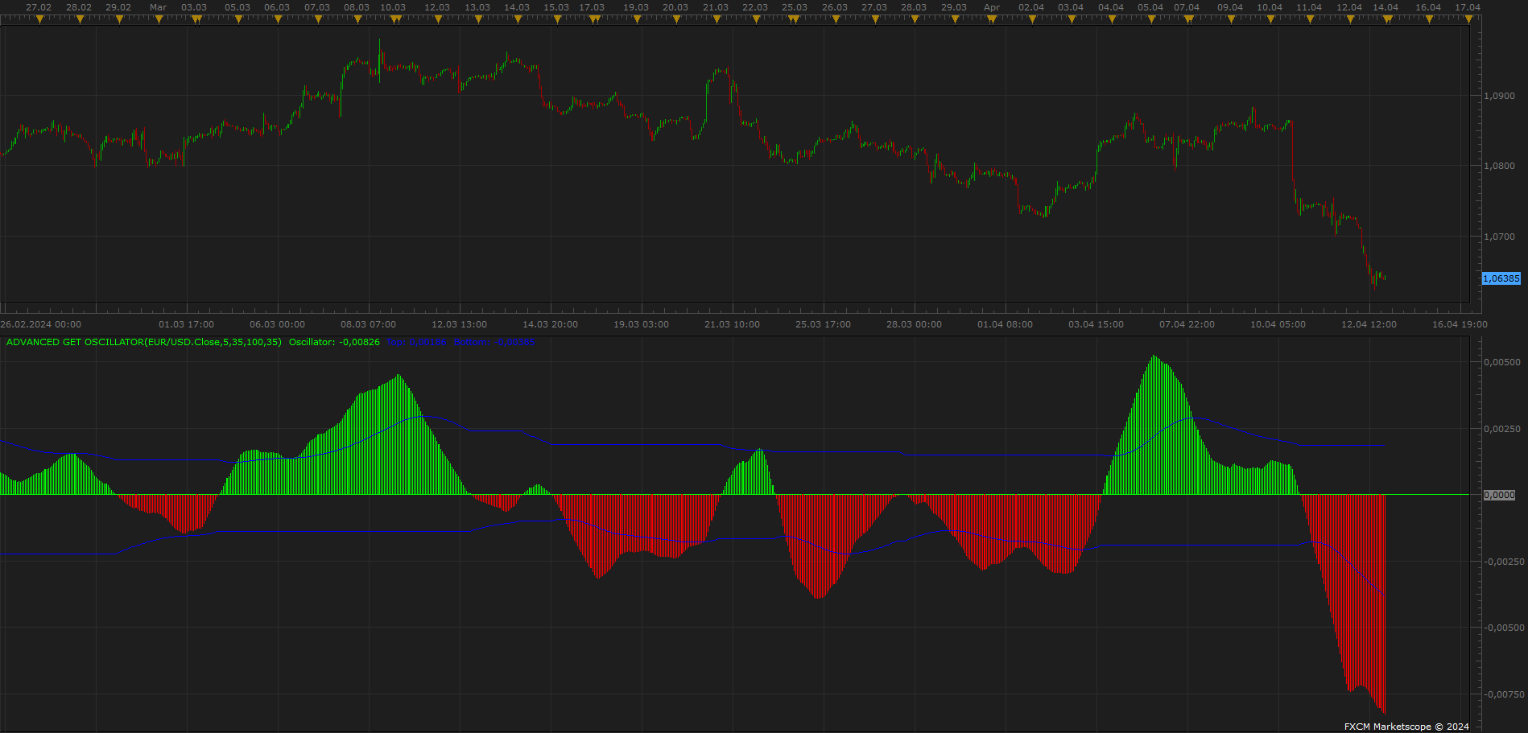Click the yellow day marker below 21.03
The width and height of the screenshot is (1528, 733).
[716, 19]
